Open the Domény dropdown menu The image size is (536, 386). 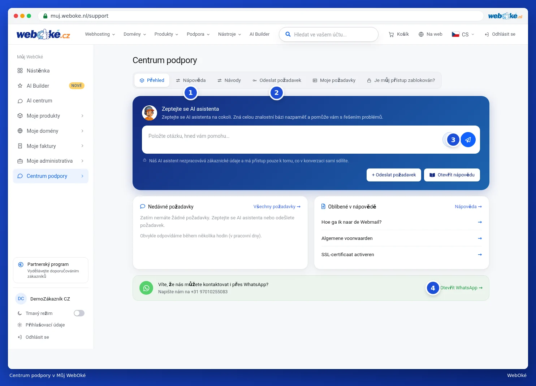coord(135,34)
